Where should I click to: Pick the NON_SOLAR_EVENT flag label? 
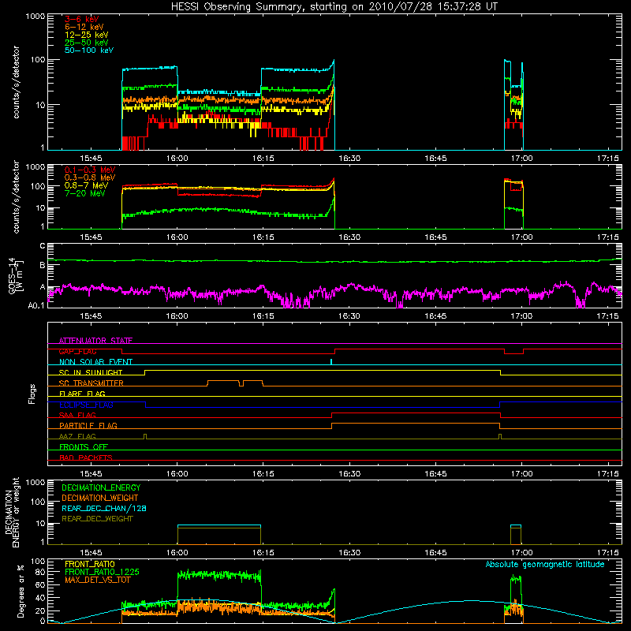pyautogui.click(x=95, y=362)
